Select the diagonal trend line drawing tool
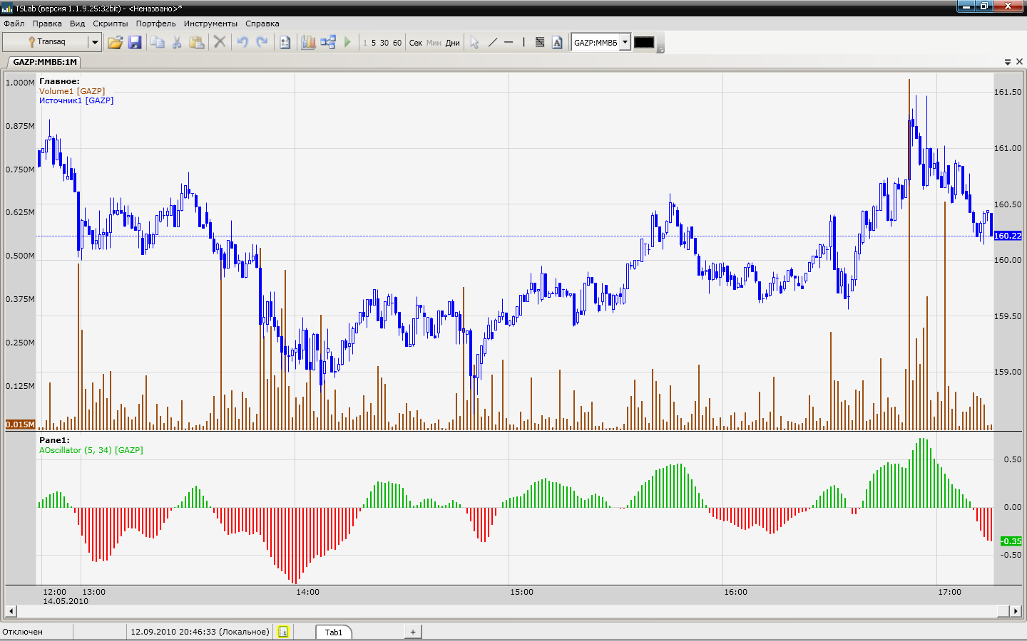This screenshot has width=1027, height=641. 492,43
